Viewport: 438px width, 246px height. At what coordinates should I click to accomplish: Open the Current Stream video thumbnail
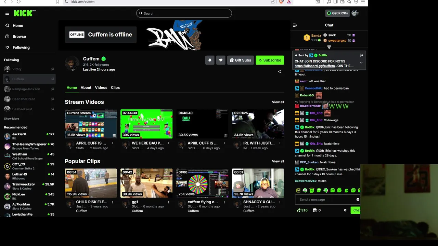pyautogui.click(x=91, y=124)
